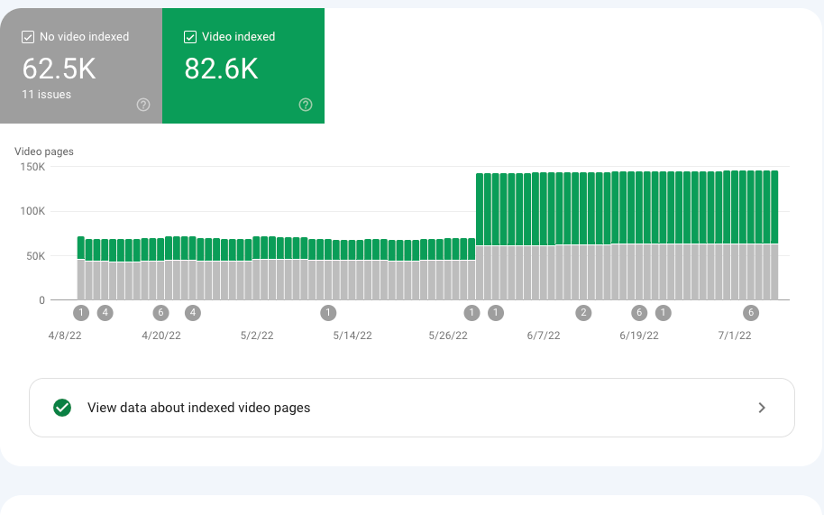
Task: Click annotation marker 1 near 5/14/22
Action: click(x=328, y=313)
